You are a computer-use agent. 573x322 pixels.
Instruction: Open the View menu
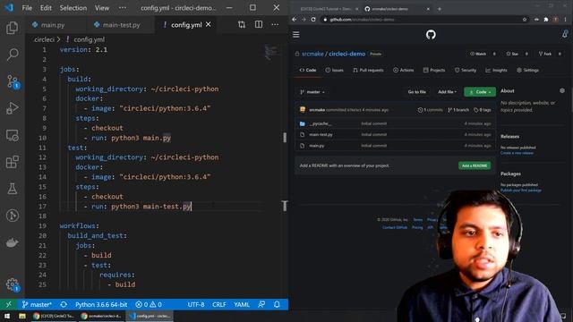[102, 8]
